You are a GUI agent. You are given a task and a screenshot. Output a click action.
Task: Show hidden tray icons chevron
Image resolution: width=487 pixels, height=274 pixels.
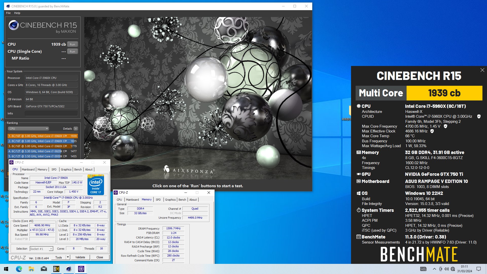pos(434,269)
